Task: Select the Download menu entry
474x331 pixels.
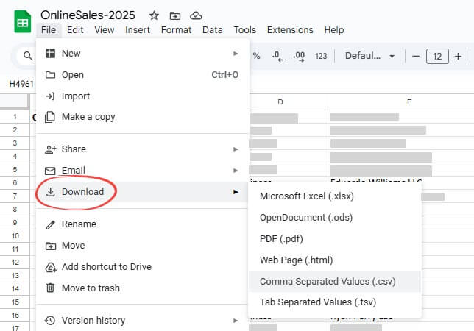Action: [142, 192]
